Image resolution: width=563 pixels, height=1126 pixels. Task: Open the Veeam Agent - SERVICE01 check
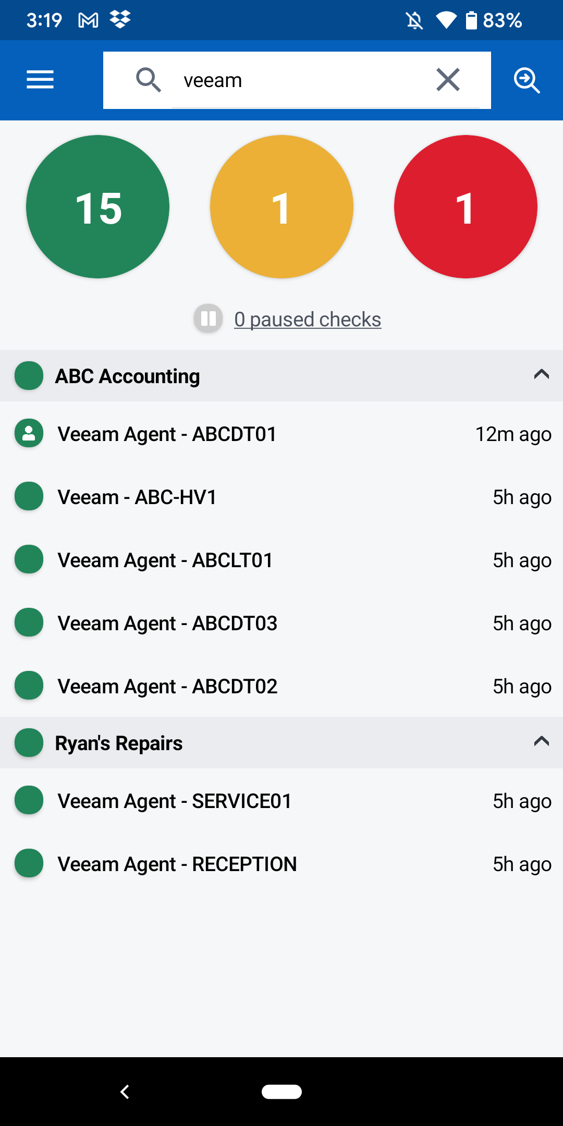point(175,801)
